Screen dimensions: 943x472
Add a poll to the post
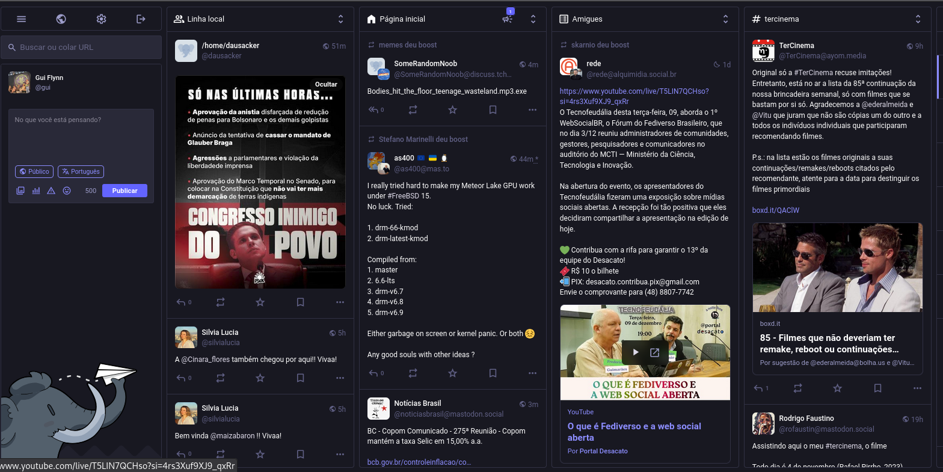pos(36,191)
